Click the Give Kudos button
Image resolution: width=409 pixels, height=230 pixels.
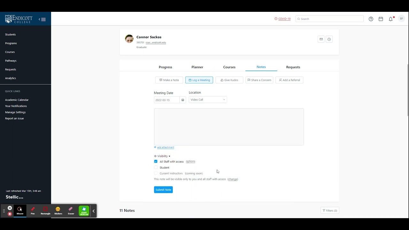[x=229, y=80]
